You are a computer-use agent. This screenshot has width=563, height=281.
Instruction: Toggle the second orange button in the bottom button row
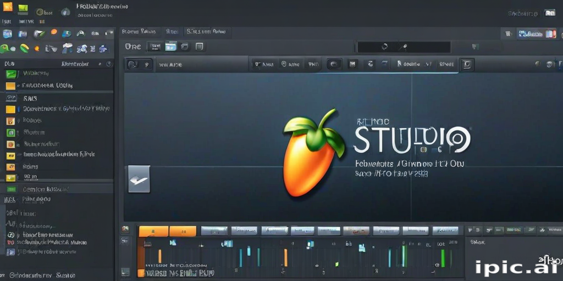[x=183, y=231]
